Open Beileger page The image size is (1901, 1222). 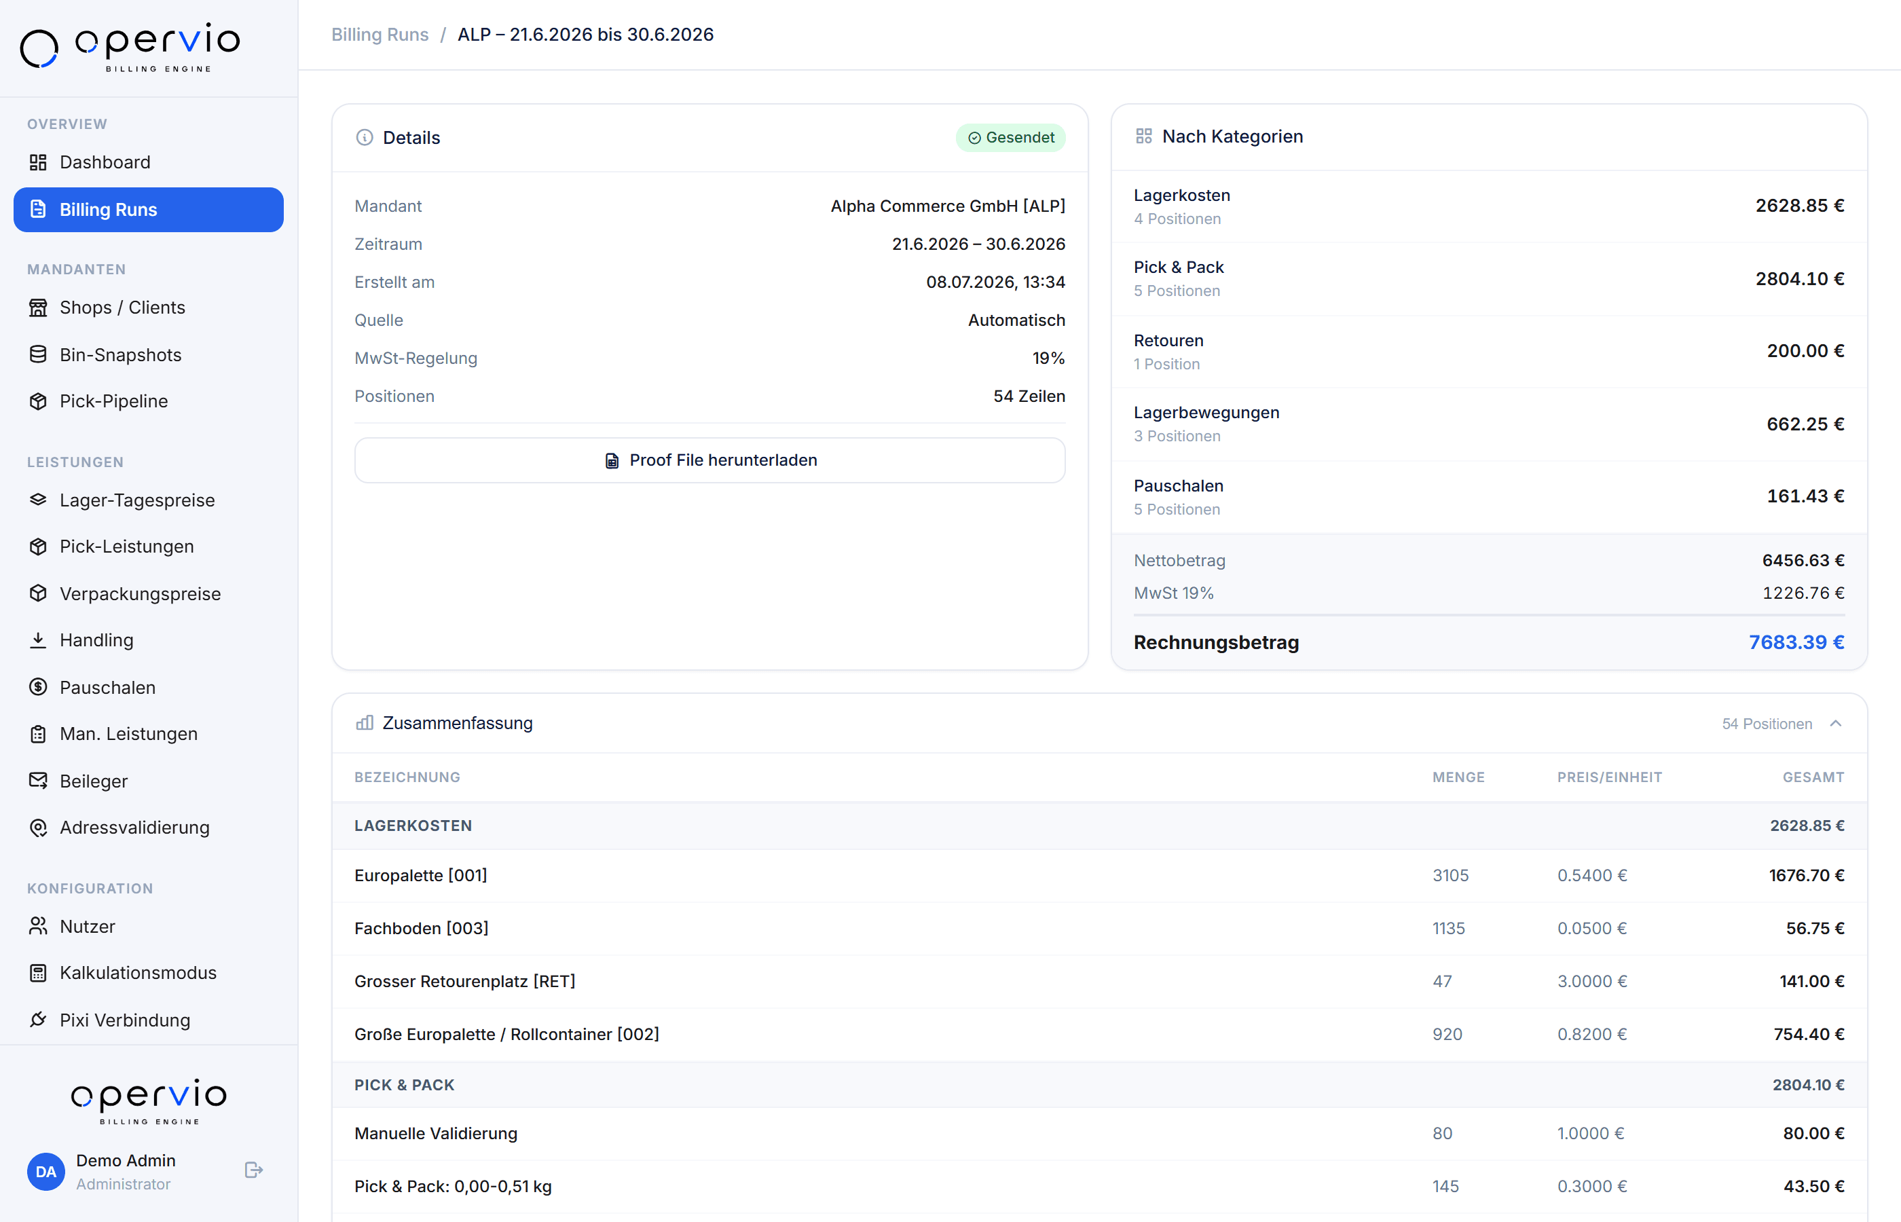(149, 781)
